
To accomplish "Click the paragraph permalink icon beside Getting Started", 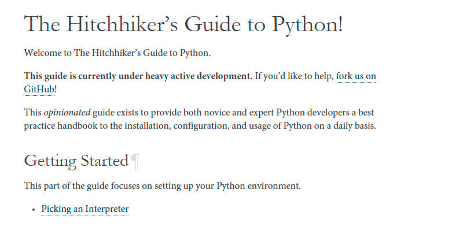I will tap(134, 161).
